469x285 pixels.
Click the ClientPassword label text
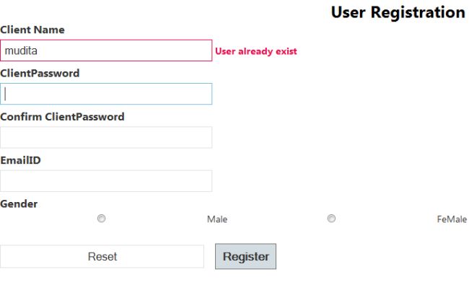tap(40, 73)
